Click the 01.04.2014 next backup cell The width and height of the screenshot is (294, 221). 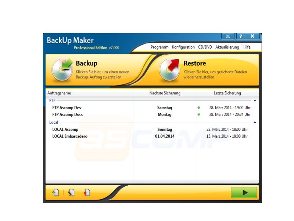pos(165,136)
